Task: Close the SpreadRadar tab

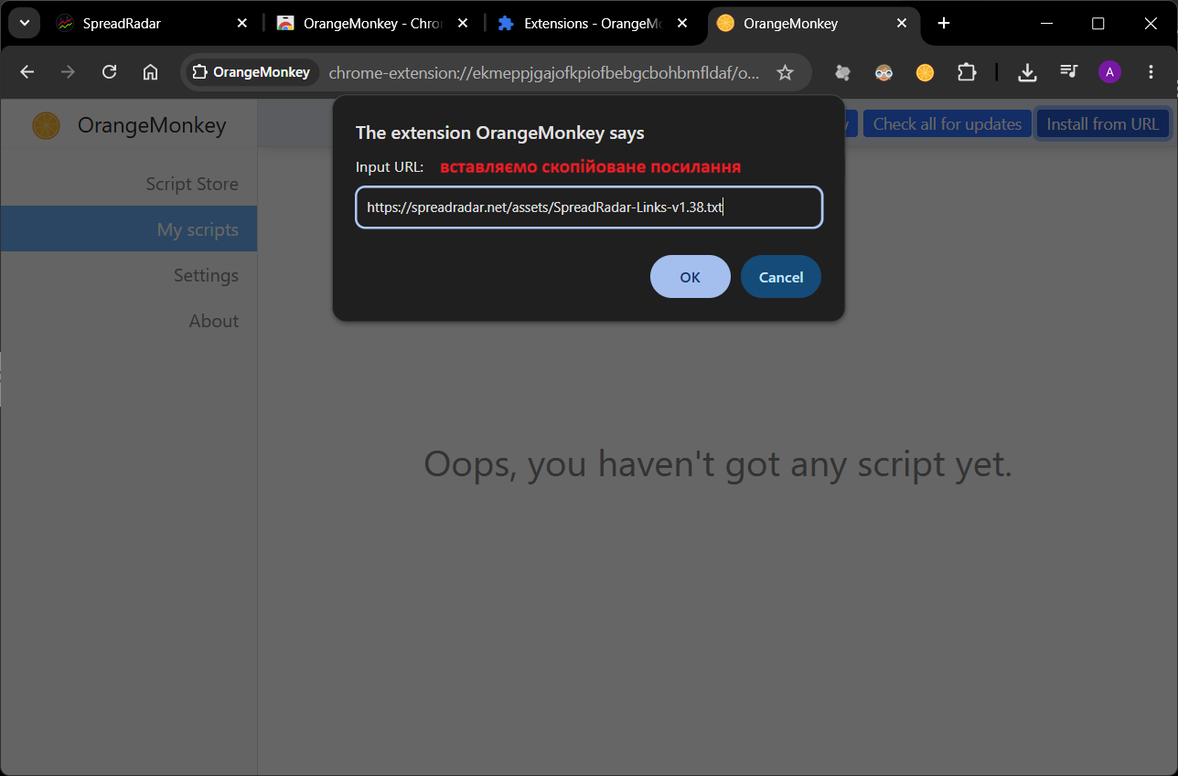Action: [242, 24]
